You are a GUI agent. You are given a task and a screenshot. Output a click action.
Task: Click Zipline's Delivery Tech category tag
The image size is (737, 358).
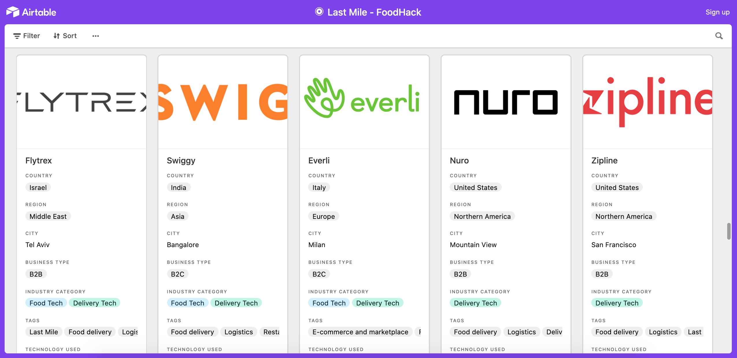tap(617, 303)
